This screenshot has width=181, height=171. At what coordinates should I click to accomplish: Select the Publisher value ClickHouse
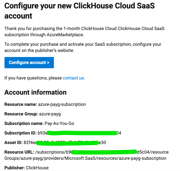[37, 168]
